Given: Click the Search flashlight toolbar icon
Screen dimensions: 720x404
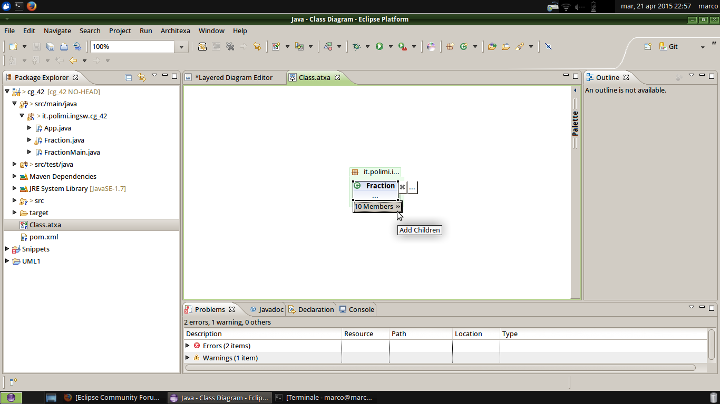Looking at the screenshot, I should pos(519,46).
